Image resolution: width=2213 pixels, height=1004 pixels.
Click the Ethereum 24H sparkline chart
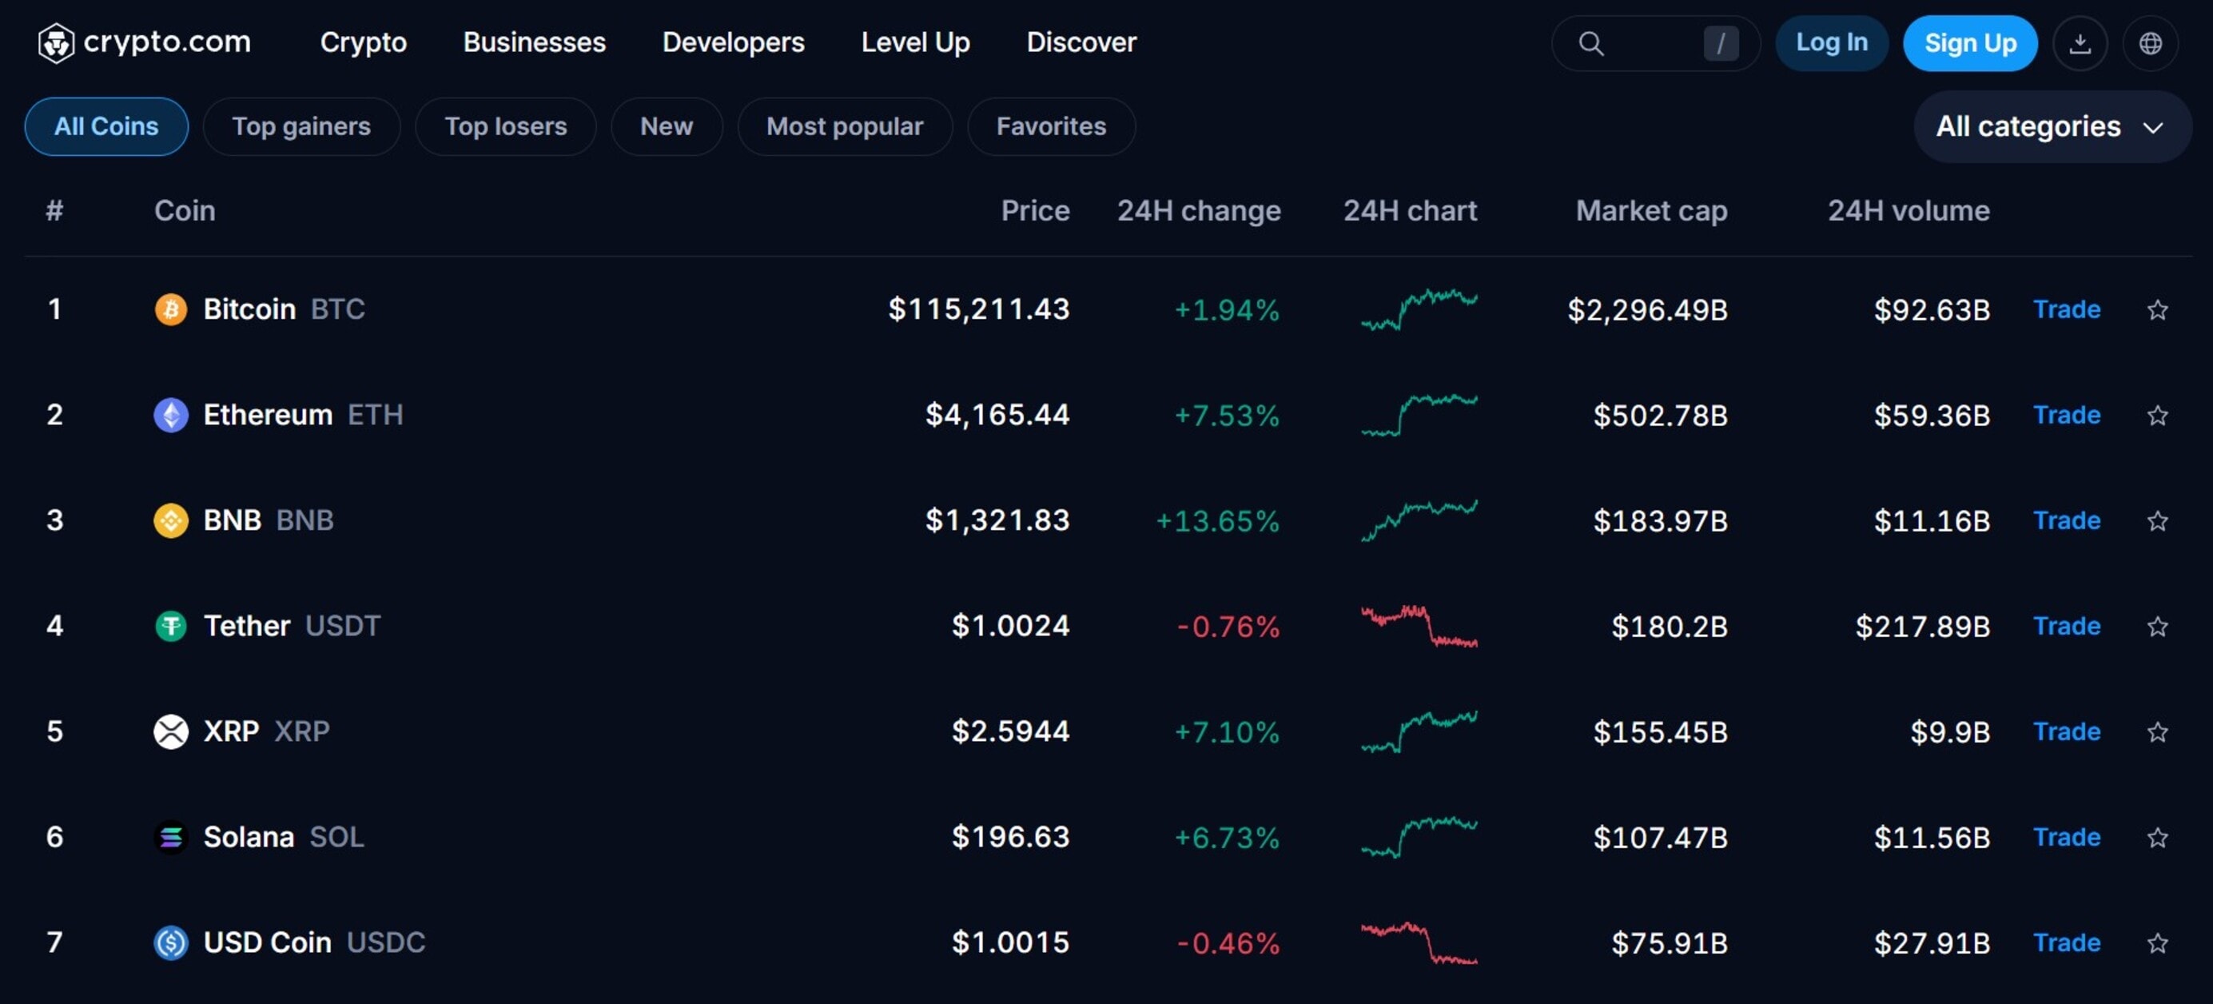[1419, 415]
